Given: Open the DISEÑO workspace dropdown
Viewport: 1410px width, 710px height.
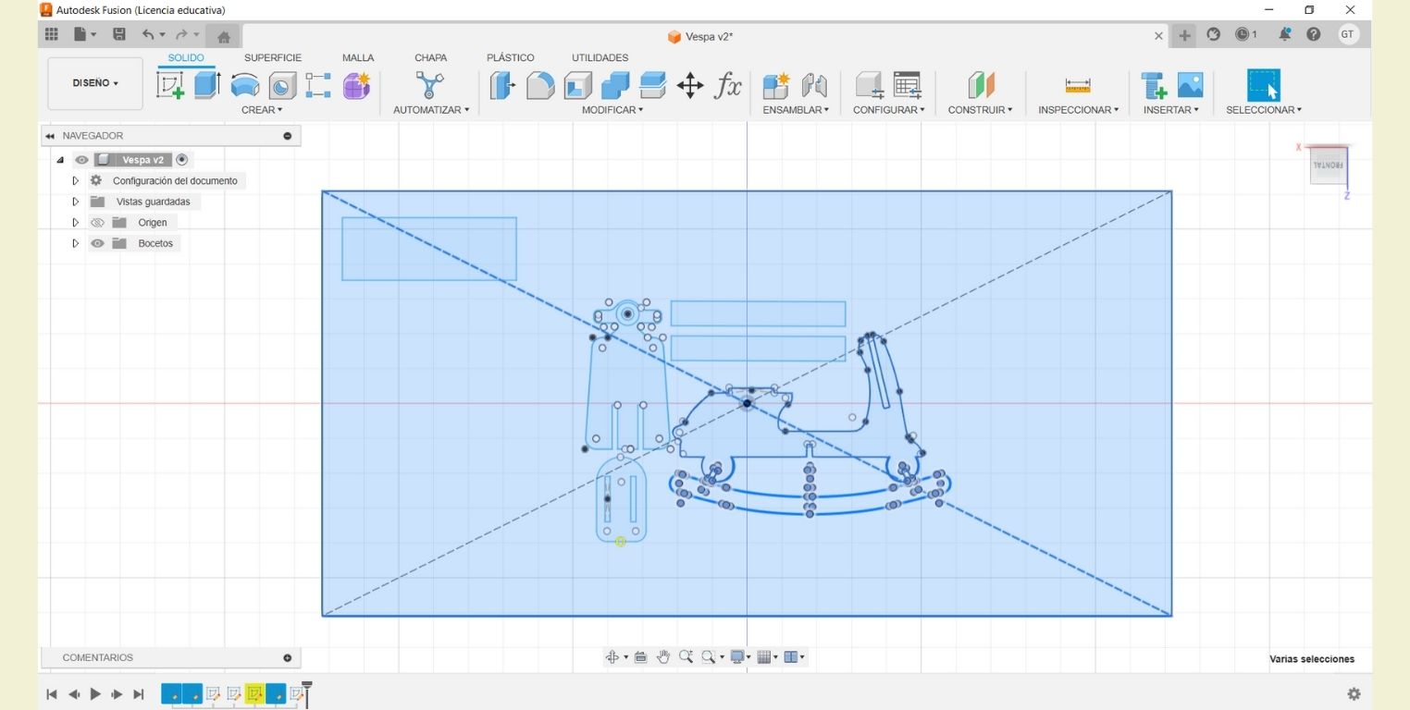Looking at the screenshot, I should coord(95,83).
